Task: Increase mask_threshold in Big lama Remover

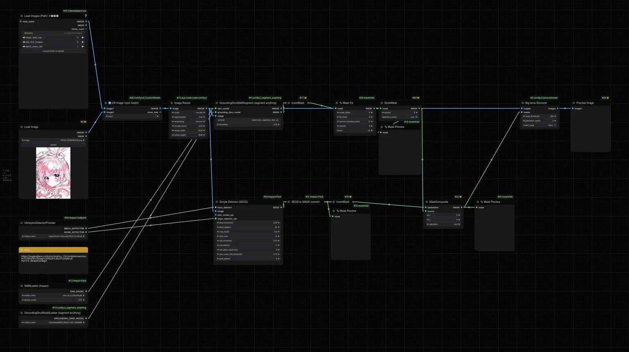Action: (555, 116)
